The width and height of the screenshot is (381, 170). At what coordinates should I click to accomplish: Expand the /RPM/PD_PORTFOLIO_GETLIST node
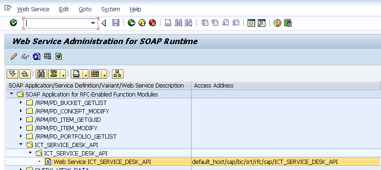point(21,136)
